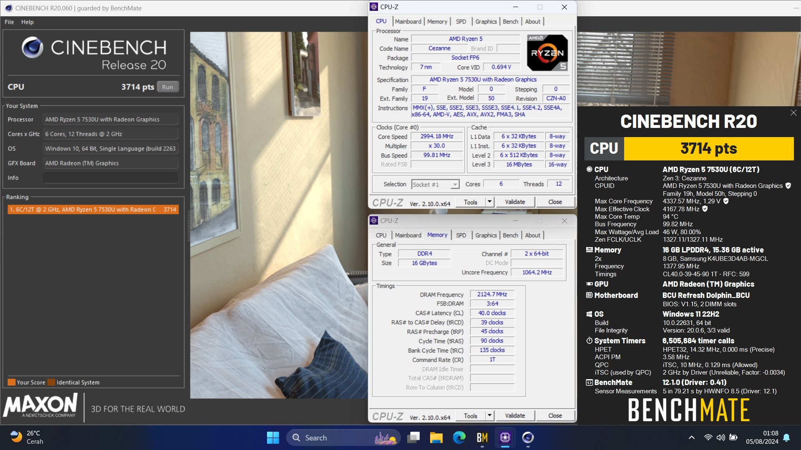This screenshot has width=801, height=450.
Task: Open the Help menu in Cinebench
Action: pyautogui.click(x=28, y=22)
